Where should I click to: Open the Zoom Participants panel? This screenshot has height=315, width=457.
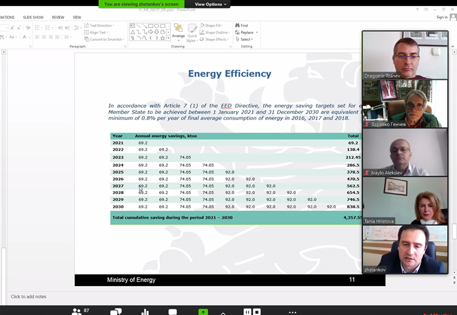pyautogui.click(x=77, y=311)
